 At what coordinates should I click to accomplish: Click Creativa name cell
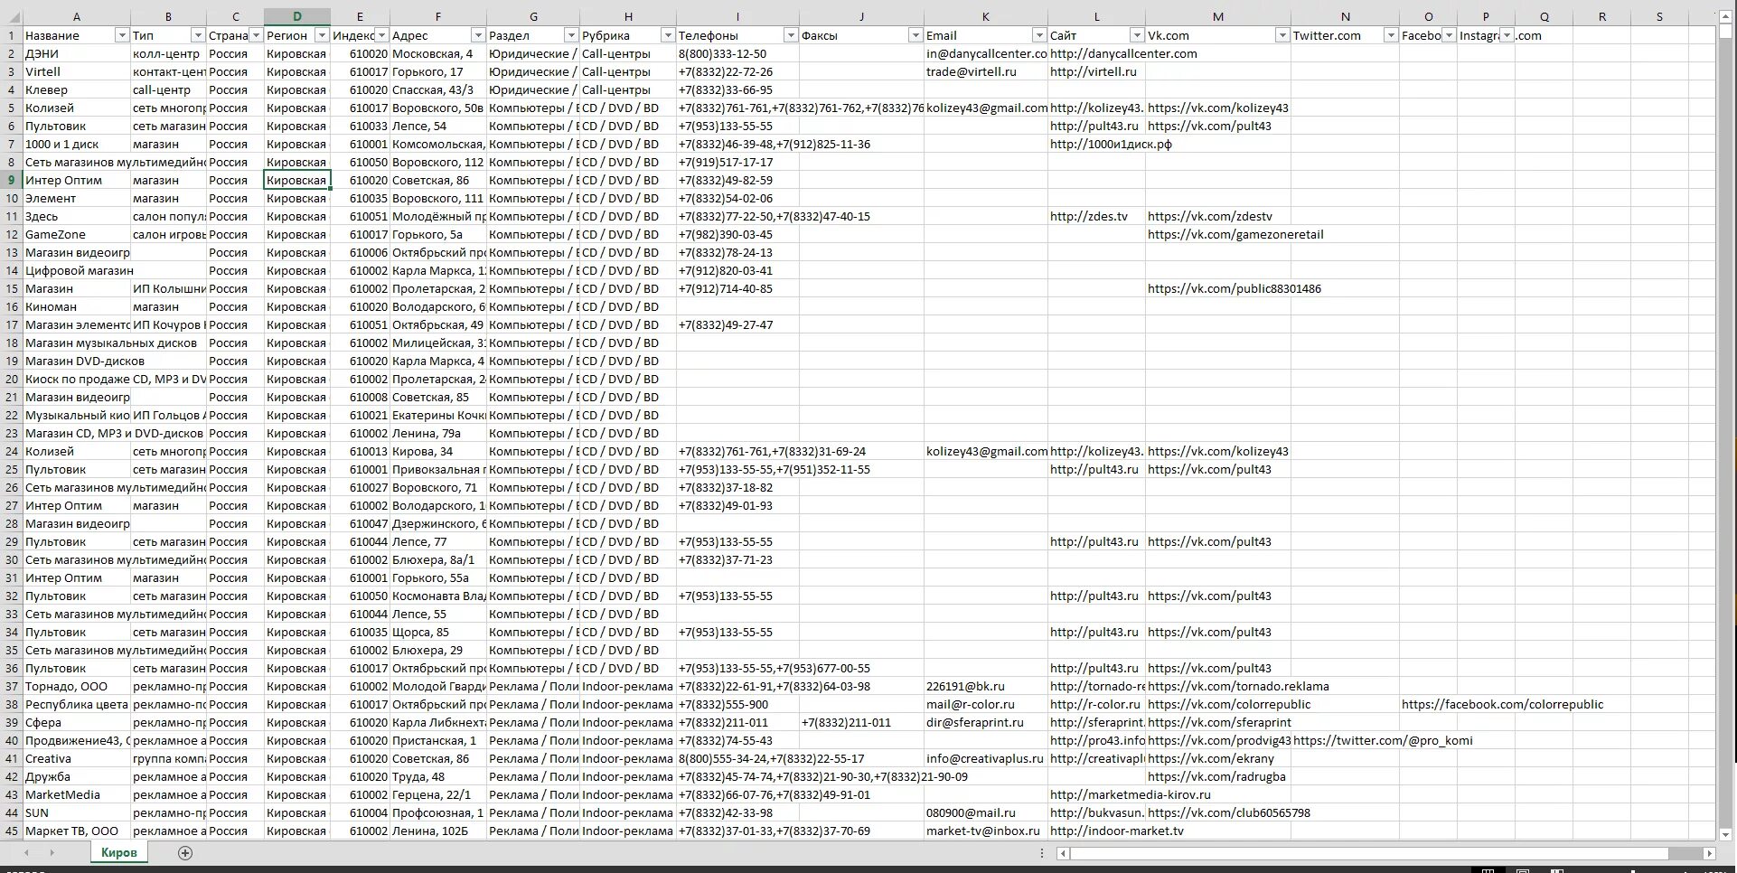pos(77,758)
